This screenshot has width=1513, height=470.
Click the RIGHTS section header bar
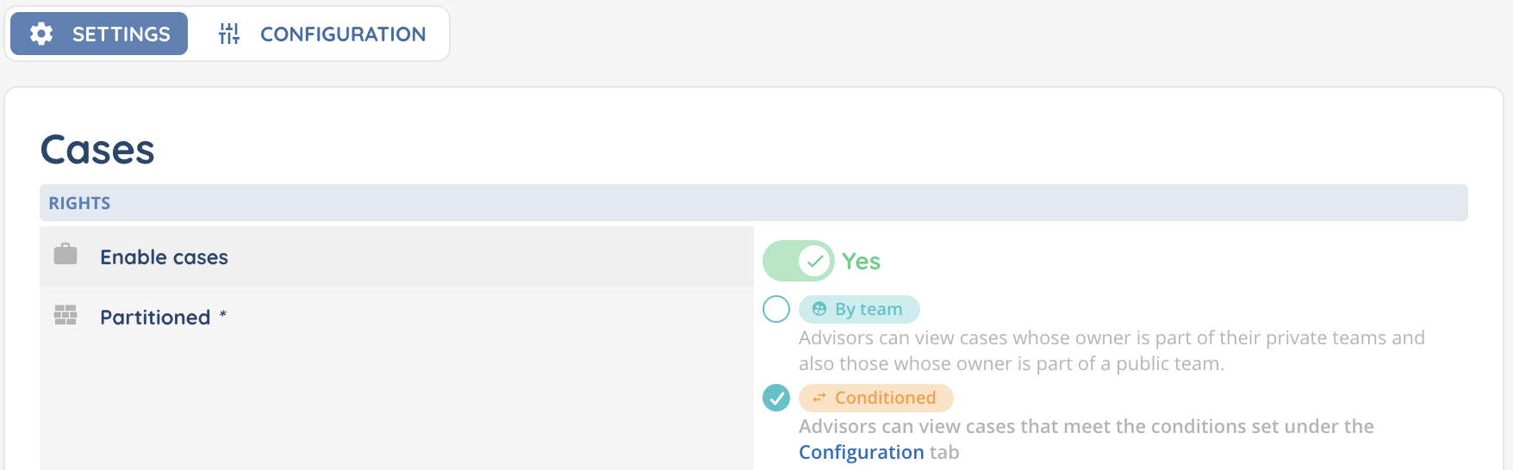coord(753,203)
